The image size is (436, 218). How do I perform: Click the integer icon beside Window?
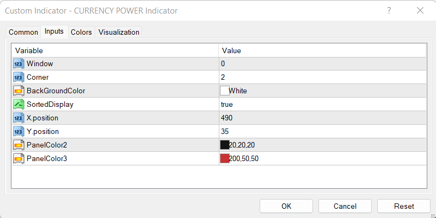coord(19,64)
